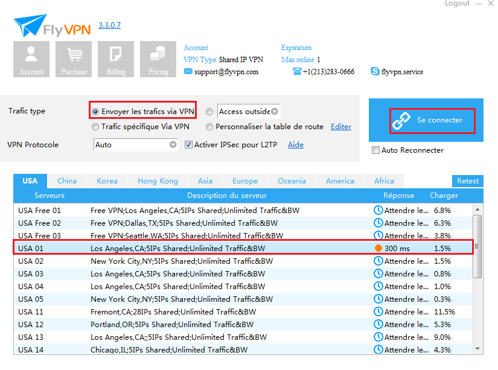The image size is (498, 370).
Task: Click the email envelope icon
Action: click(188, 71)
